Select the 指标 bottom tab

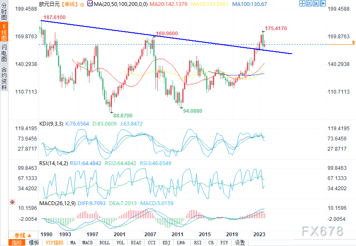(17, 243)
